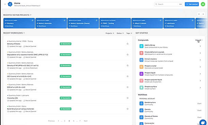This screenshot has height=125, width=208.
Task: Open the Status filter dropdown
Action: pyautogui.click(x=120, y=33)
